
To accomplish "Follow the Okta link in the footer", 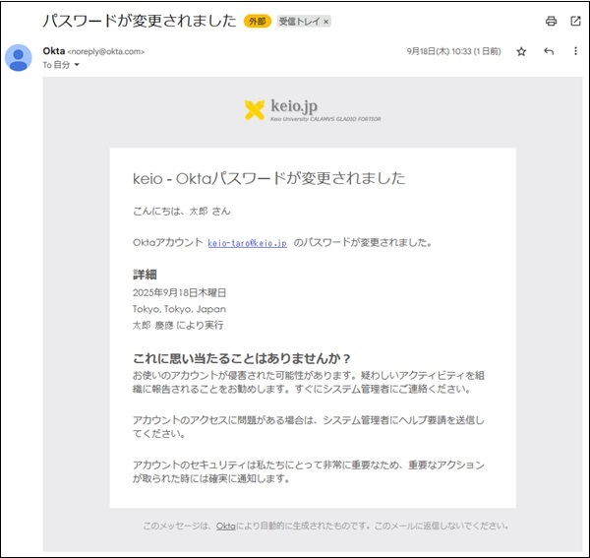I will click(225, 526).
